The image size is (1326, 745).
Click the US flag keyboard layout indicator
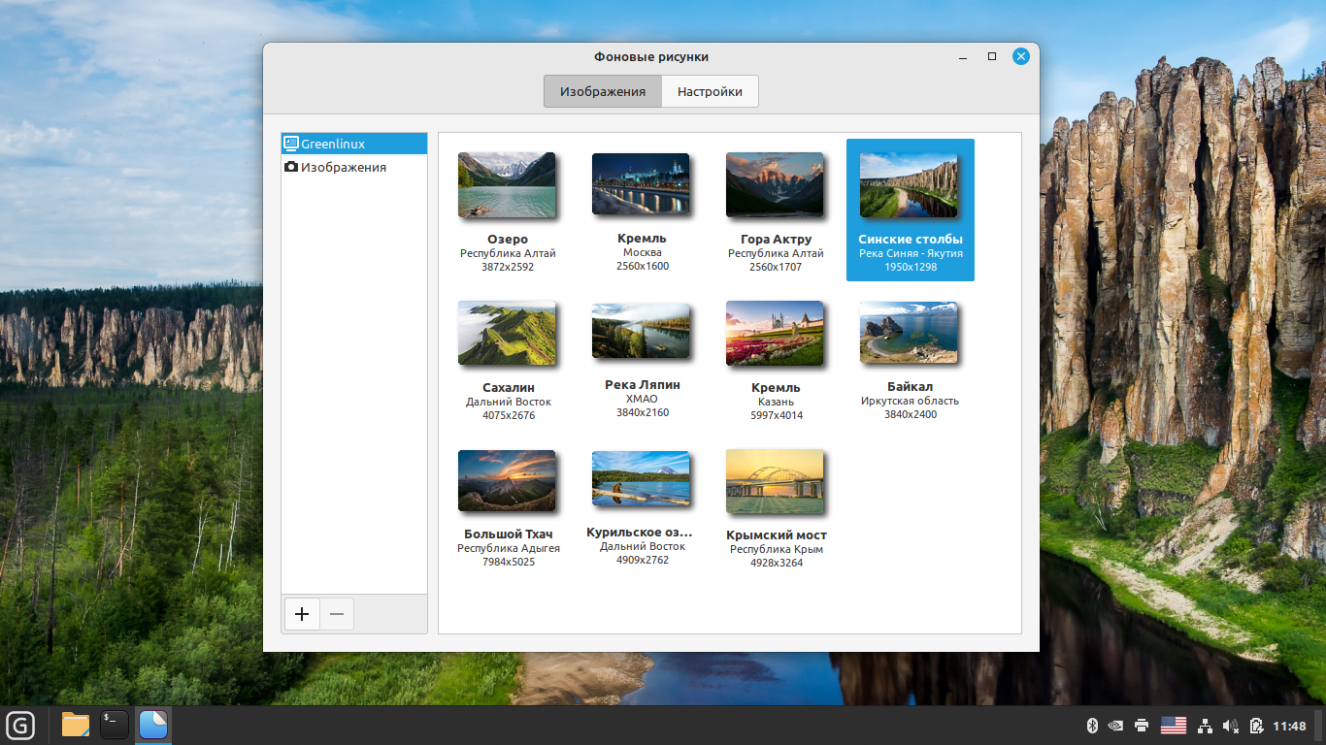[1174, 726]
